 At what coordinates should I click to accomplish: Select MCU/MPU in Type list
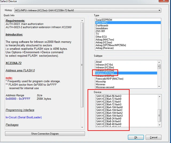point(128,23)
